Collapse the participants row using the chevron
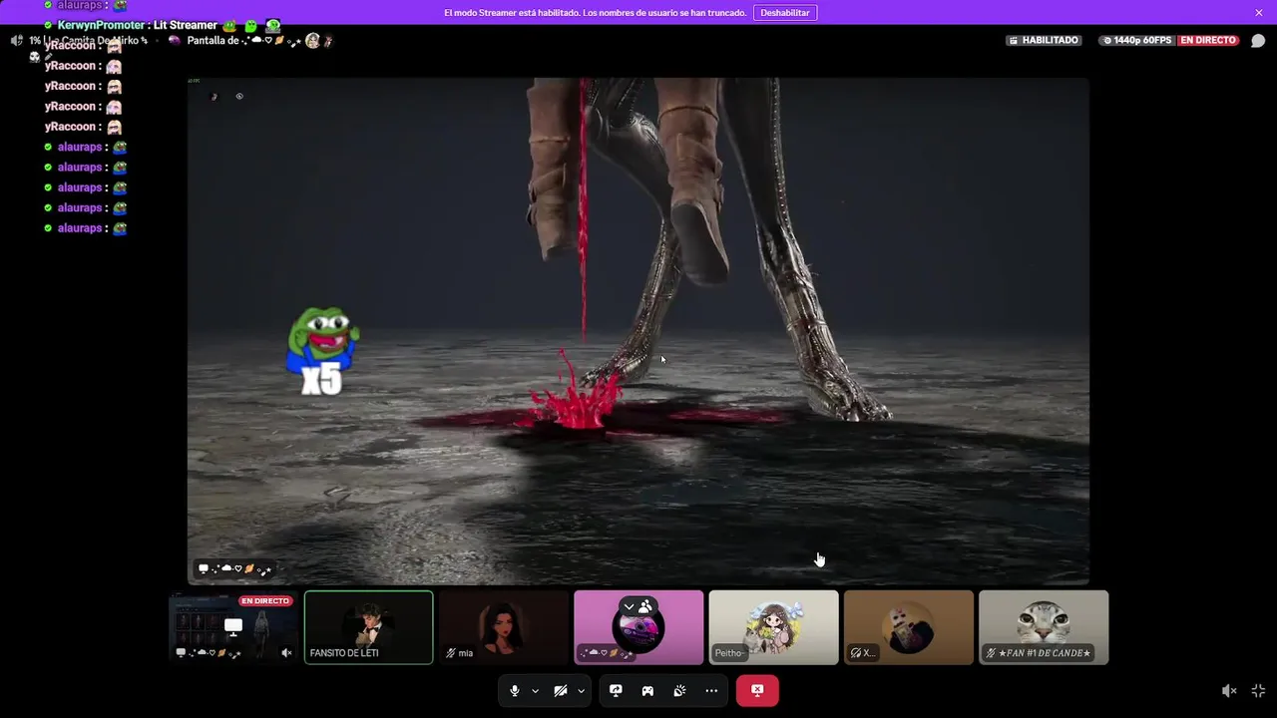The image size is (1277, 718). 629,607
